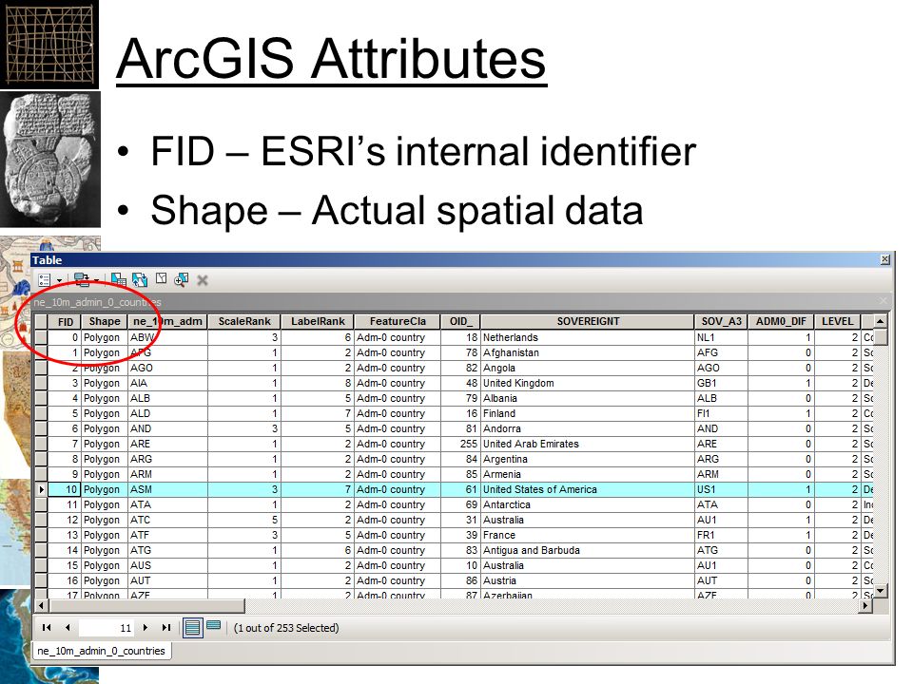The height and width of the screenshot is (684, 913).
Task: Click the ATF cell in row 13
Action: 167,535
